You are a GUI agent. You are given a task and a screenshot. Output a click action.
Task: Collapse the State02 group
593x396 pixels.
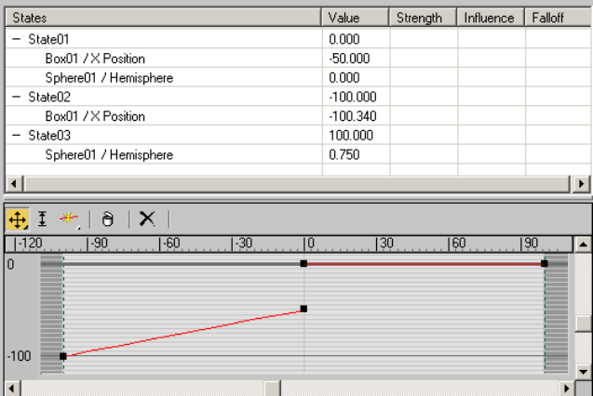pos(16,97)
